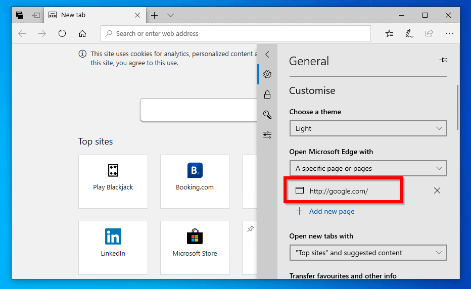Add notes with the pen icon

409,33
